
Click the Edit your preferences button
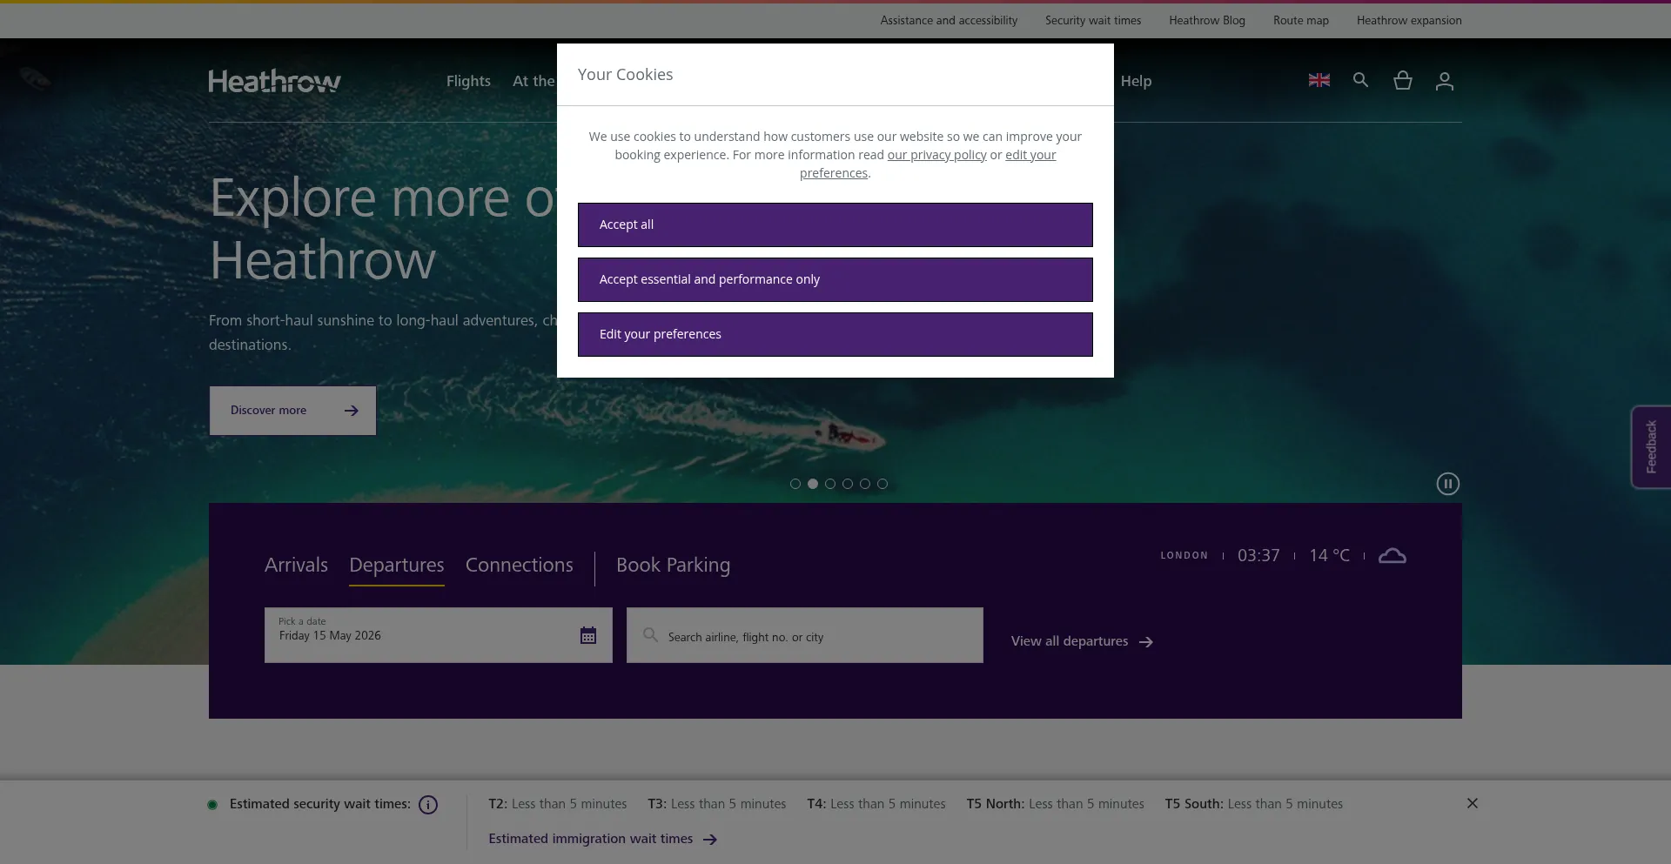click(835, 334)
